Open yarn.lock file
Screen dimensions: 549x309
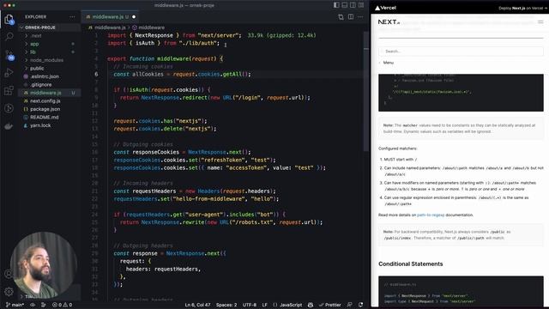pos(50,125)
